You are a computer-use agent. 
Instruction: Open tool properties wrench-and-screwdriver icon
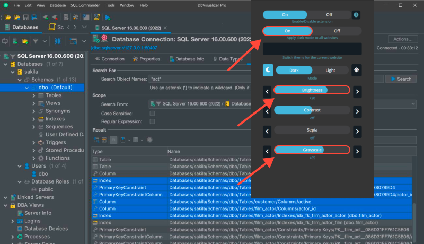75,18
